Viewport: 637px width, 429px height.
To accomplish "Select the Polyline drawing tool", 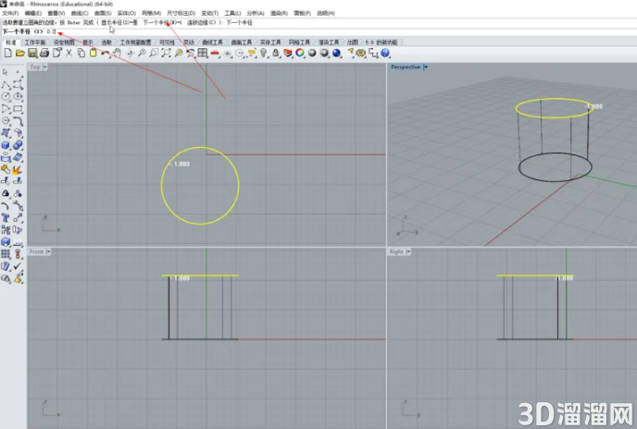I will click(6, 84).
